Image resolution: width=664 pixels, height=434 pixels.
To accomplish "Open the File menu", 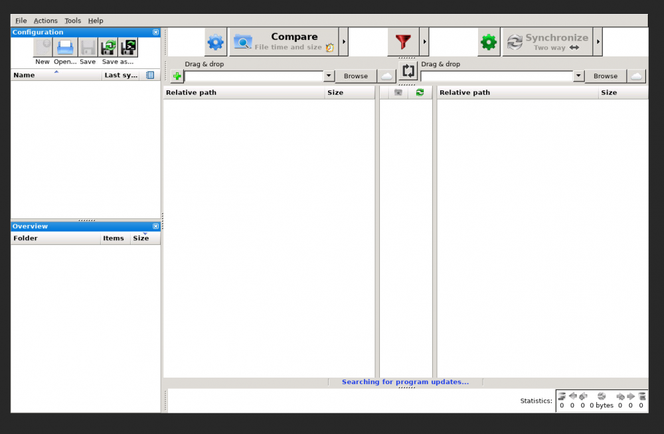I will tap(21, 21).
